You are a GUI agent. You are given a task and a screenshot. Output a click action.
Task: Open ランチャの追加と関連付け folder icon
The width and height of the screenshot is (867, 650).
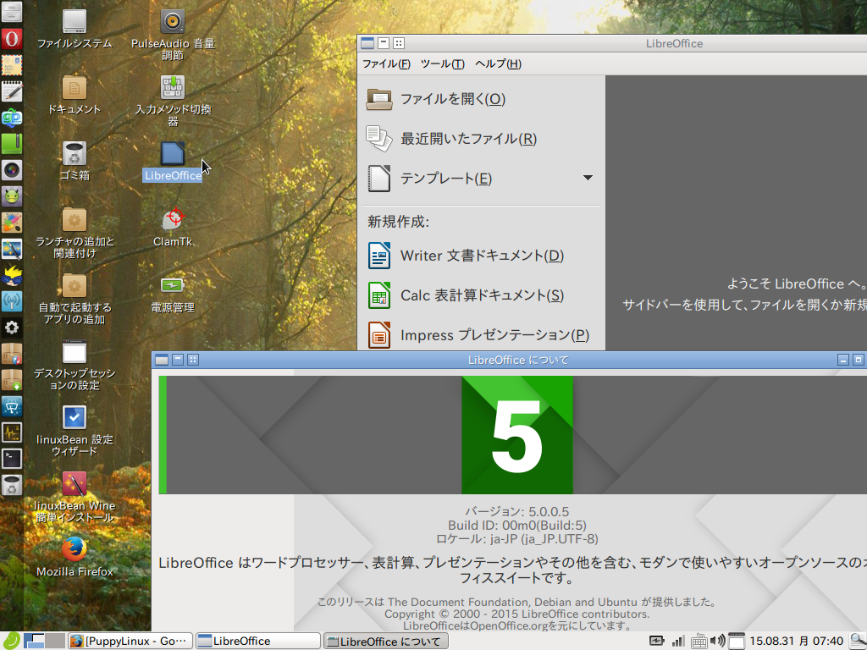pos(75,234)
